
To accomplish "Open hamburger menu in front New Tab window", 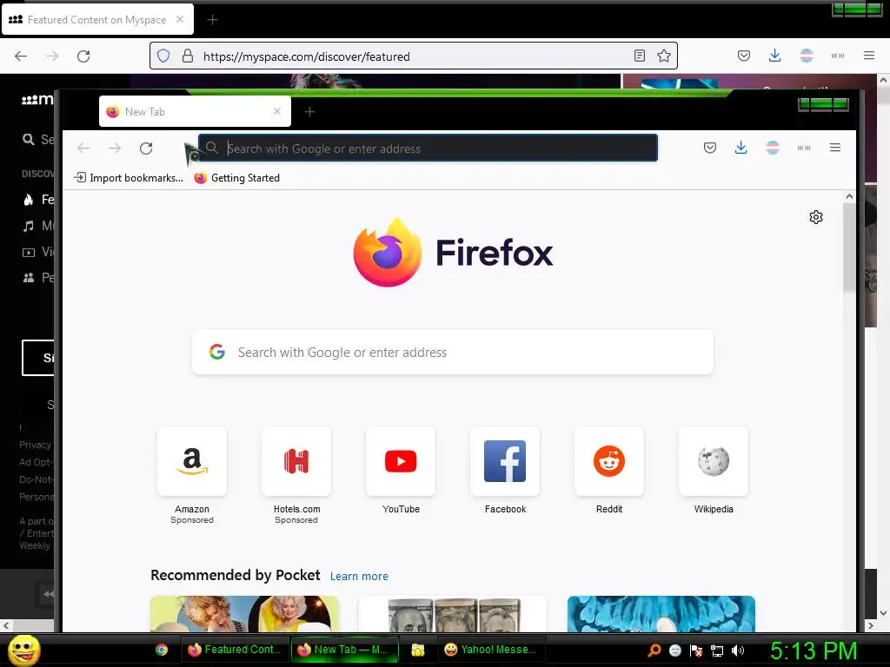I will point(835,148).
